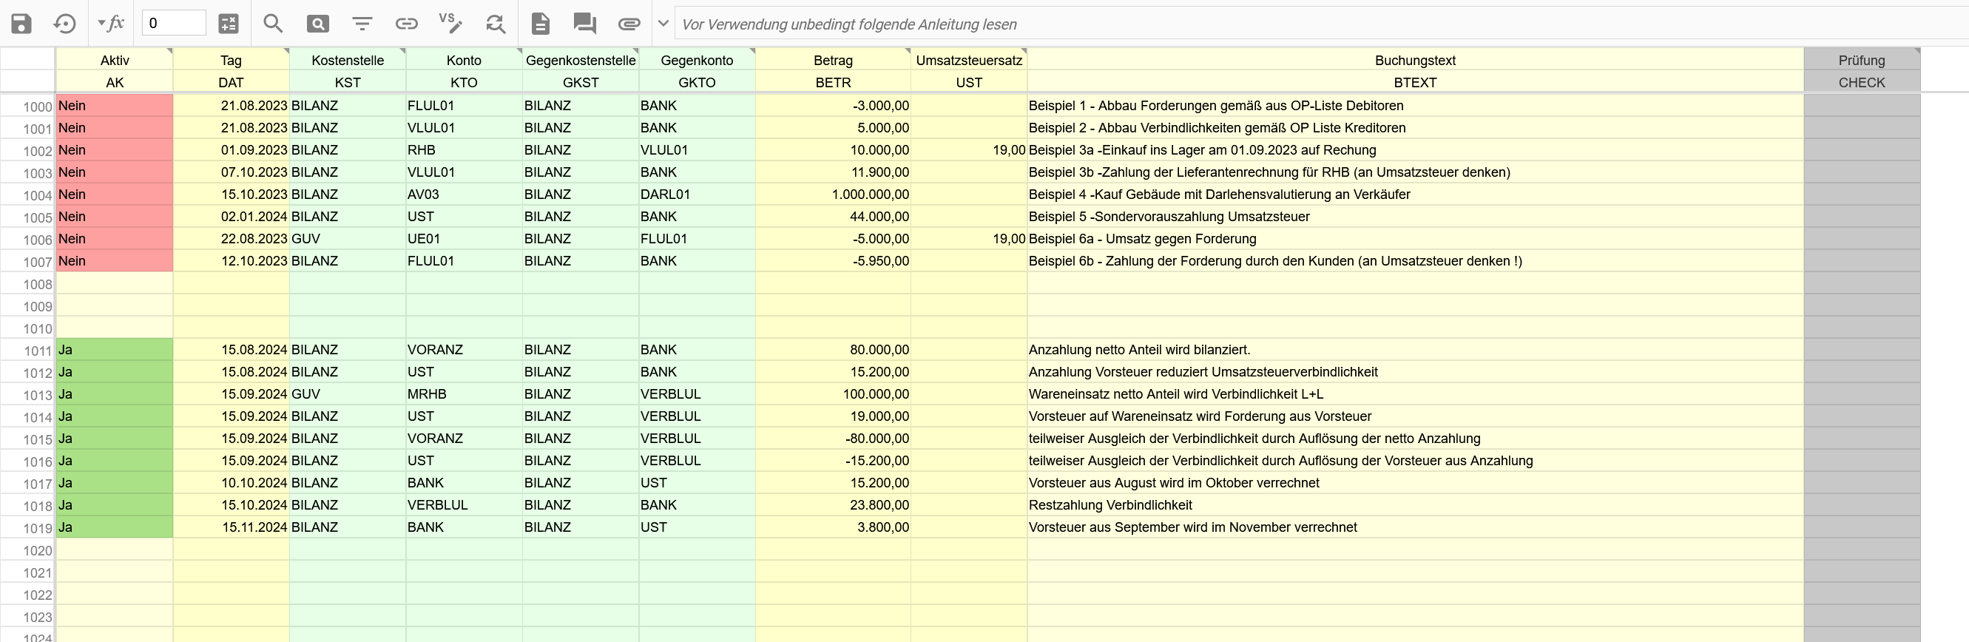Image resolution: width=1969 pixels, height=642 pixels.
Task: Open the speech bubble comments icon
Action: tap(585, 24)
